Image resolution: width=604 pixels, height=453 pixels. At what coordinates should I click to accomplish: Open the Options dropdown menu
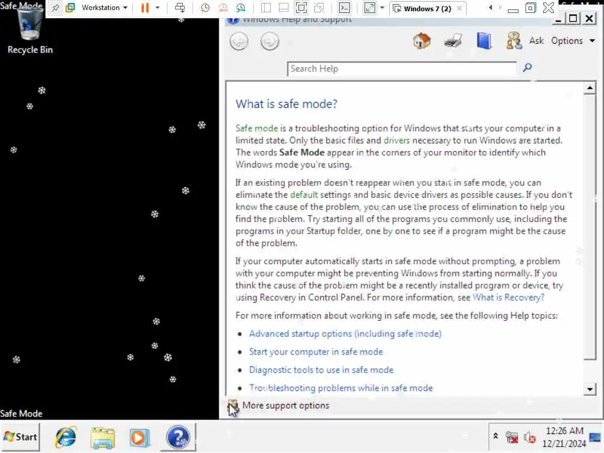[x=572, y=41]
